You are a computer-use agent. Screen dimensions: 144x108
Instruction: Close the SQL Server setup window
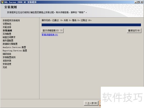[x=142, y=2]
